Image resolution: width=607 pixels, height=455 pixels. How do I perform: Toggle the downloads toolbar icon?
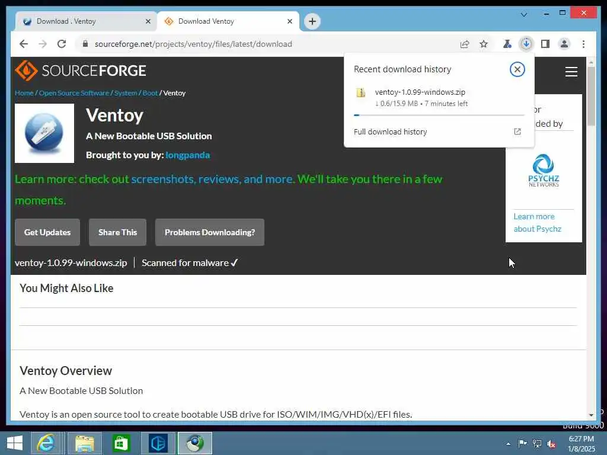click(x=526, y=44)
